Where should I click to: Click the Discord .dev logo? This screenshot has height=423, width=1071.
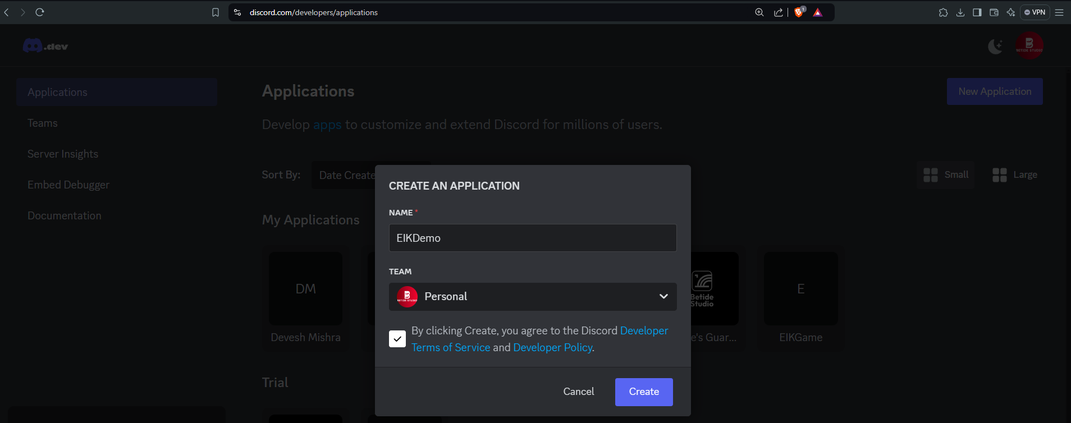click(45, 46)
